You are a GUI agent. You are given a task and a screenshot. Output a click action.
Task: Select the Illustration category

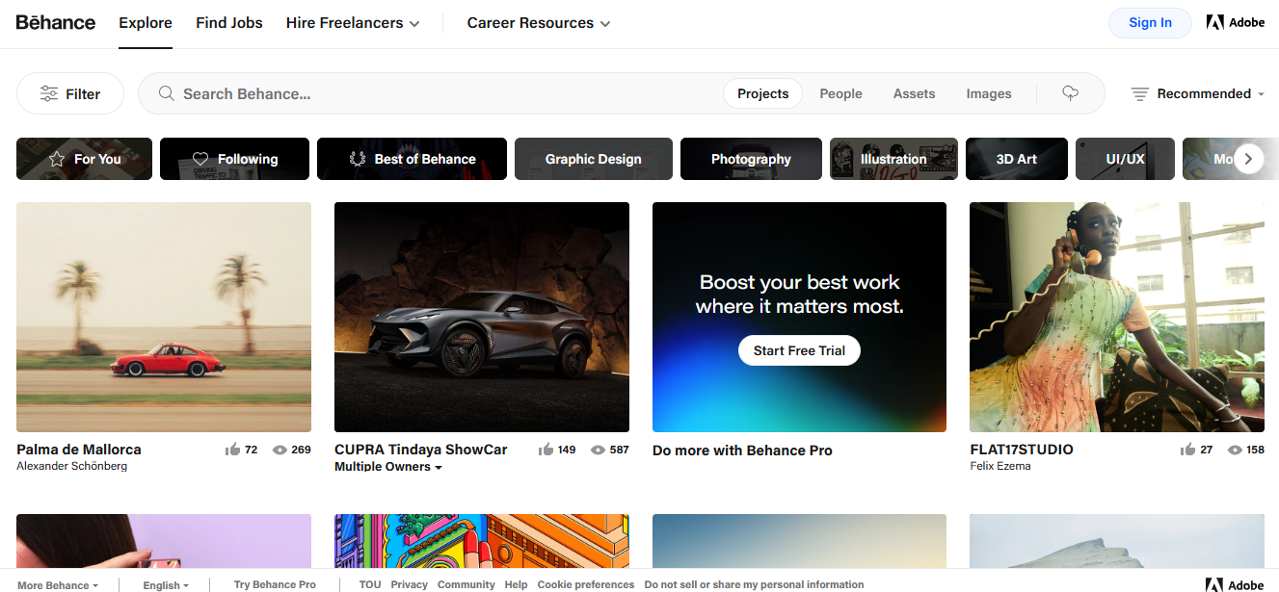pos(893,159)
